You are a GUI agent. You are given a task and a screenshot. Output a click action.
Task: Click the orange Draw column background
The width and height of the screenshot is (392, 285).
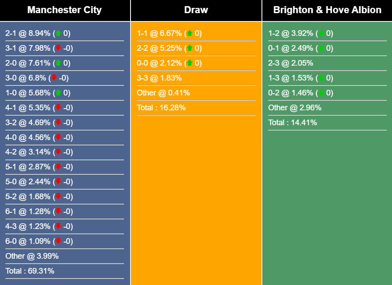[196, 197]
